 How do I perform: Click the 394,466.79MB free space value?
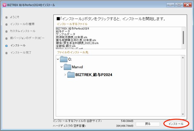pyautogui.click(x=125, y=126)
